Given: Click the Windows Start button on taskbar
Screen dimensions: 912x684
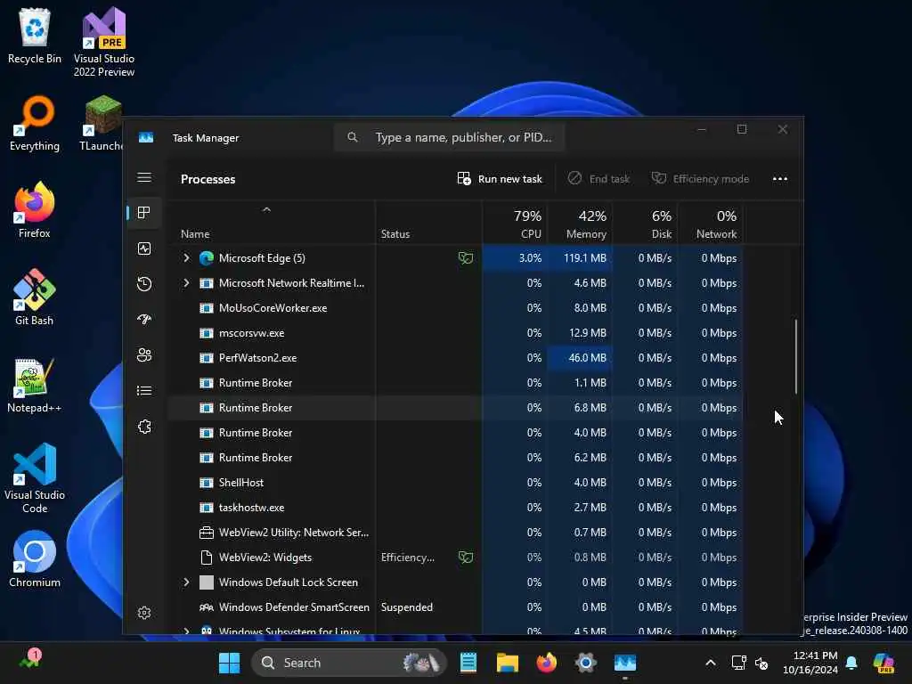Looking at the screenshot, I should coord(229,663).
